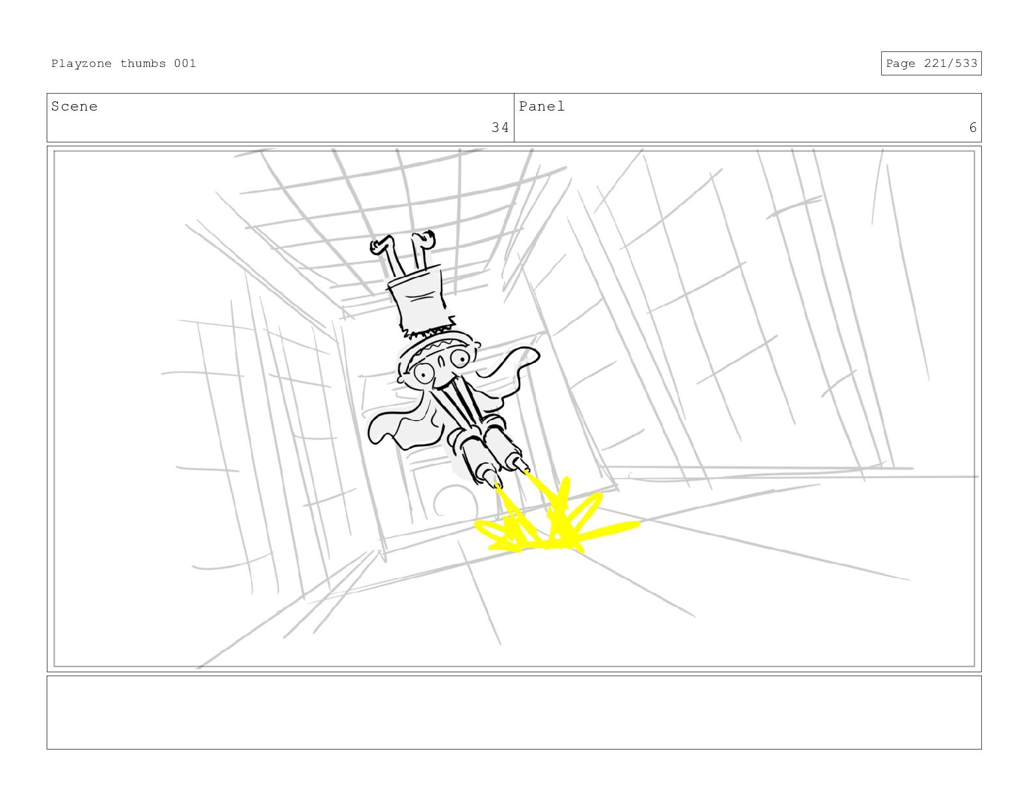The width and height of the screenshot is (1030, 796).
Task: Click the 'Scene' label
Action: tap(74, 107)
